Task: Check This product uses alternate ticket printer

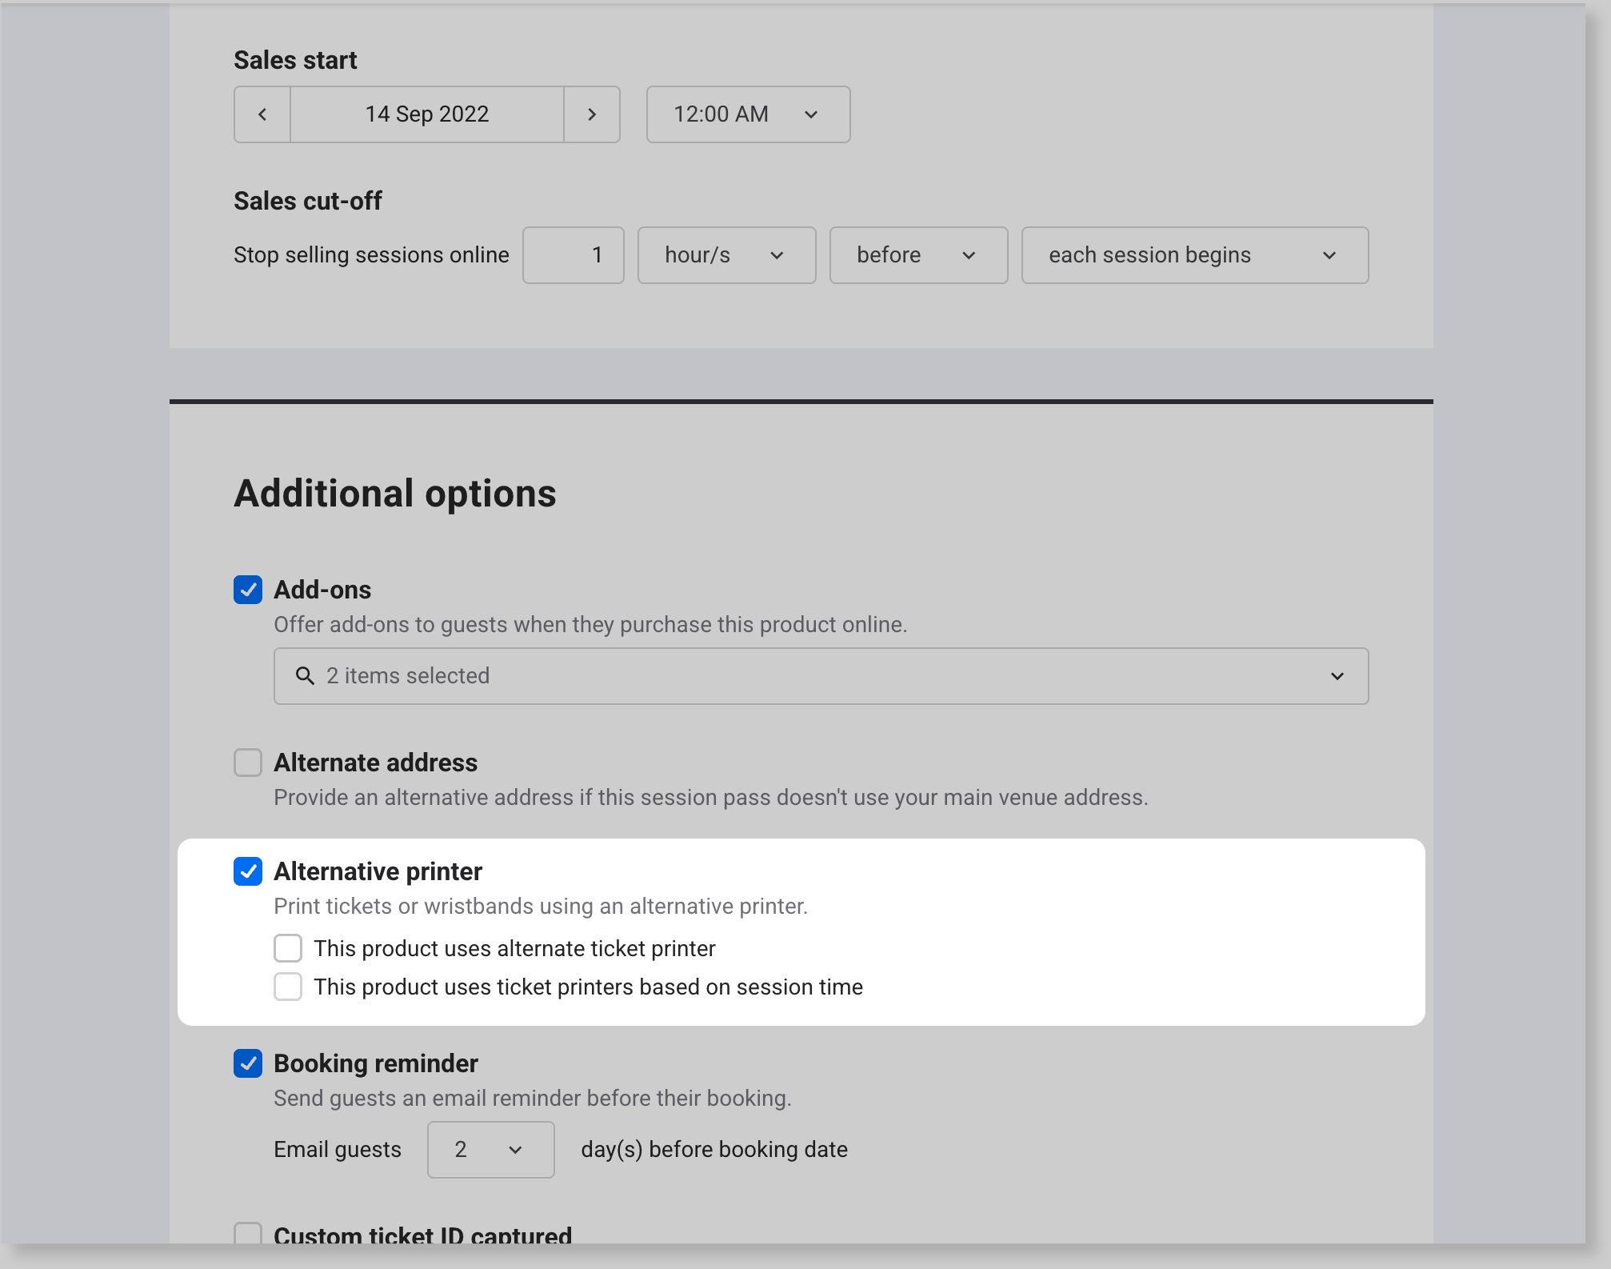Action: [x=288, y=948]
